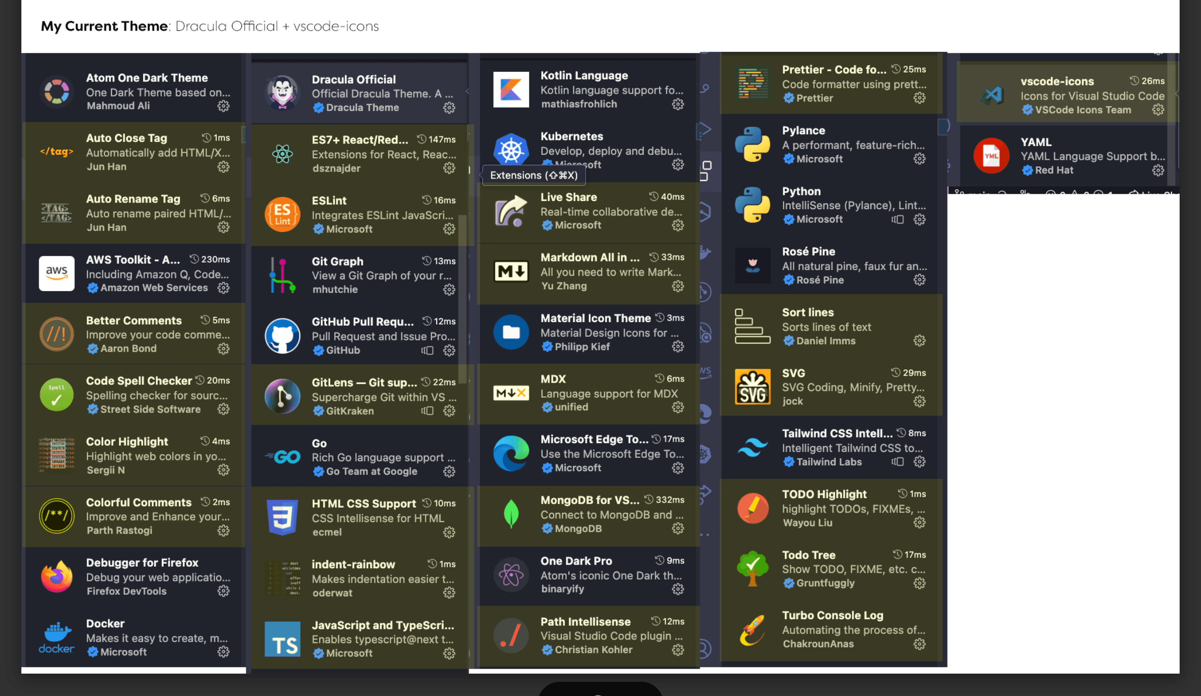Toggle the switch icon beside GitLens gear

pos(427,411)
